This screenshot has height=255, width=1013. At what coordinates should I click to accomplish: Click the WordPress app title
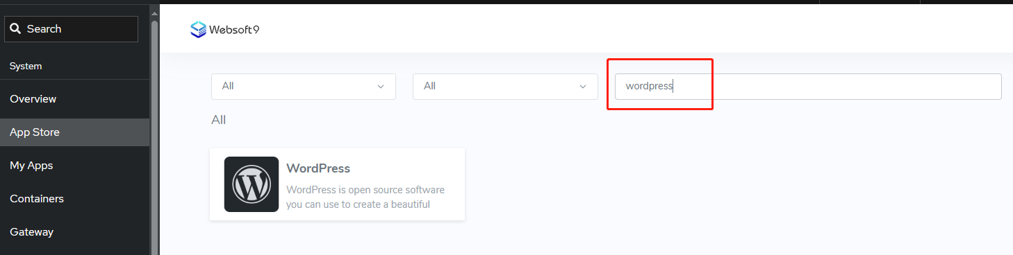(x=318, y=168)
